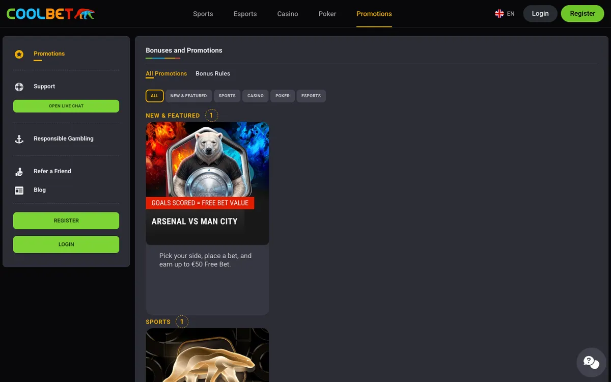Open the floating help chat bubble

(x=591, y=363)
